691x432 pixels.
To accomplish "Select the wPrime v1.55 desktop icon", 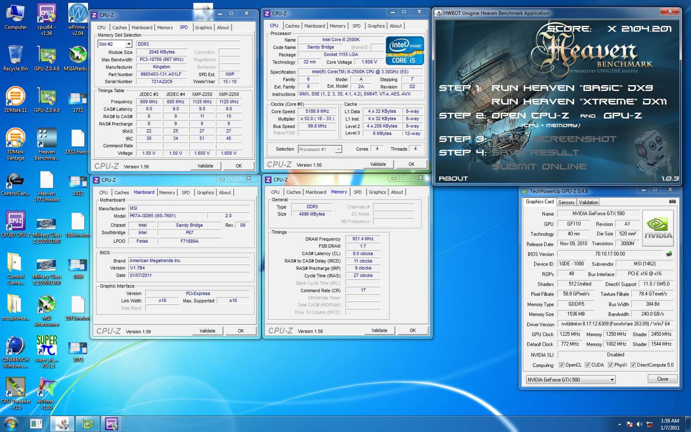I will (x=47, y=394).
